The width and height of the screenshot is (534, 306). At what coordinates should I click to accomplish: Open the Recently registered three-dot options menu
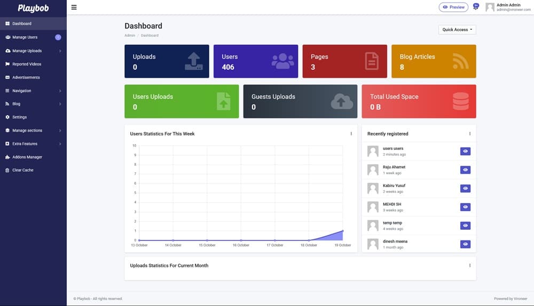pyautogui.click(x=469, y=134)
